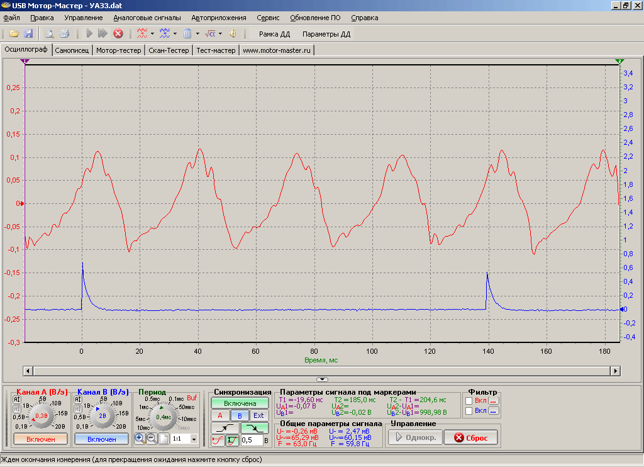Image resolution: width=644 pixels, height=467 pixels.
Task: Open the calculator tool in the toolbar
Action: point(187,34)
